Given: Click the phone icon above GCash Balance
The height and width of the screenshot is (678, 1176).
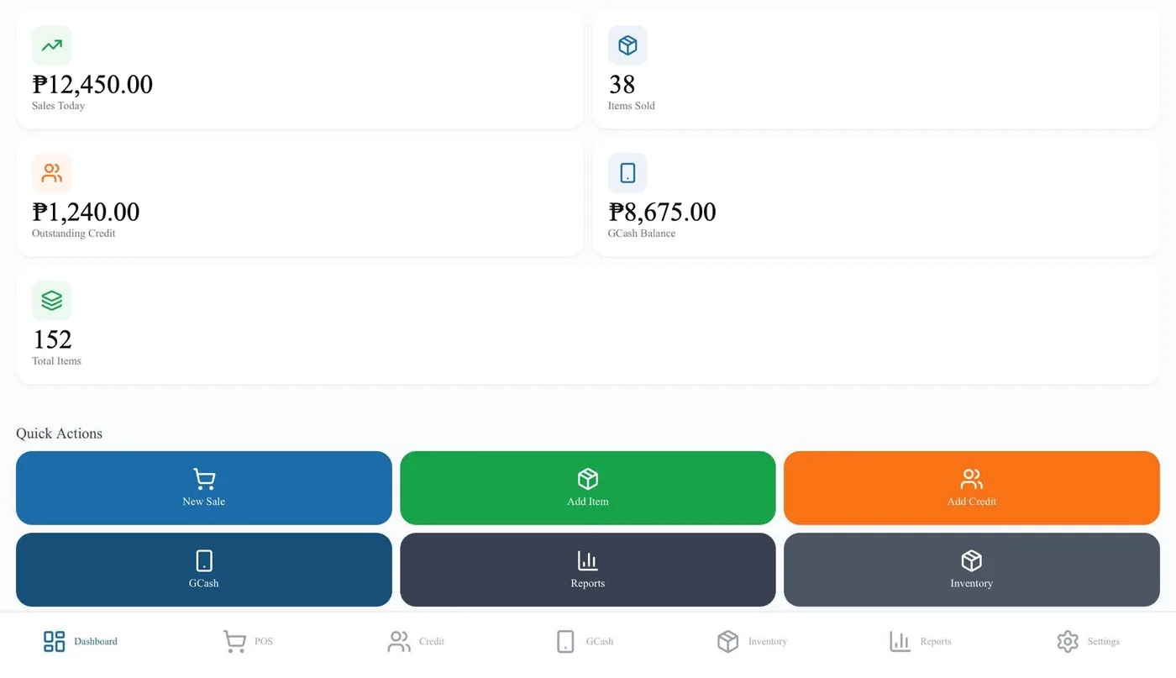Looking at the screenshot, I should click(x=627, y=173).
